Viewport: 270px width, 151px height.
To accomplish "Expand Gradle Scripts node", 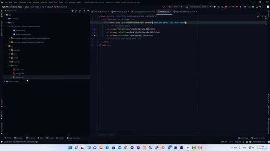I will click(x=5, y=81).
